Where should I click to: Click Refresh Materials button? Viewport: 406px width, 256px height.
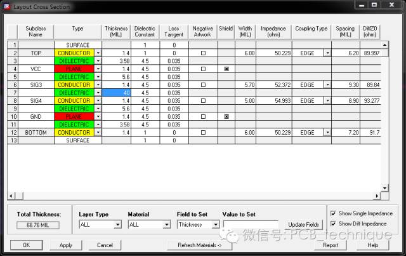(200, 245)
